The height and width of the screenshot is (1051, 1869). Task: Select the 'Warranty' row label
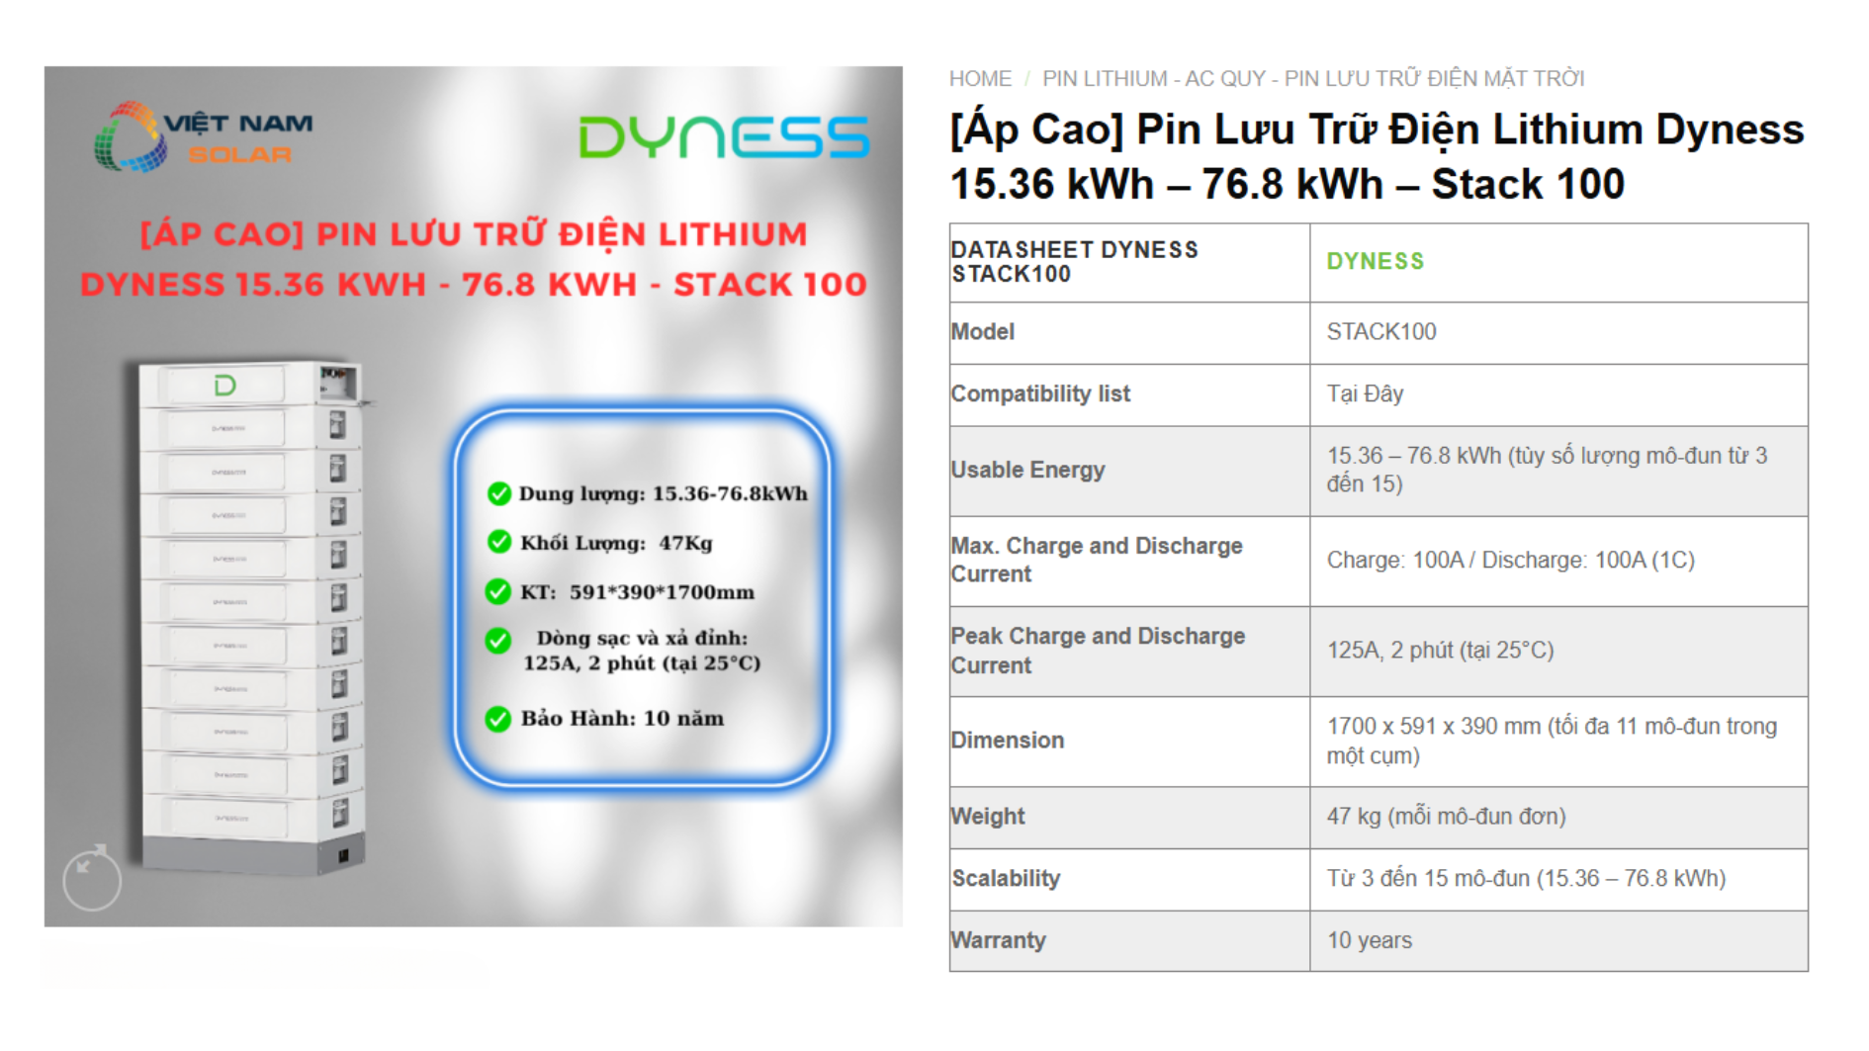coord(998,940)
